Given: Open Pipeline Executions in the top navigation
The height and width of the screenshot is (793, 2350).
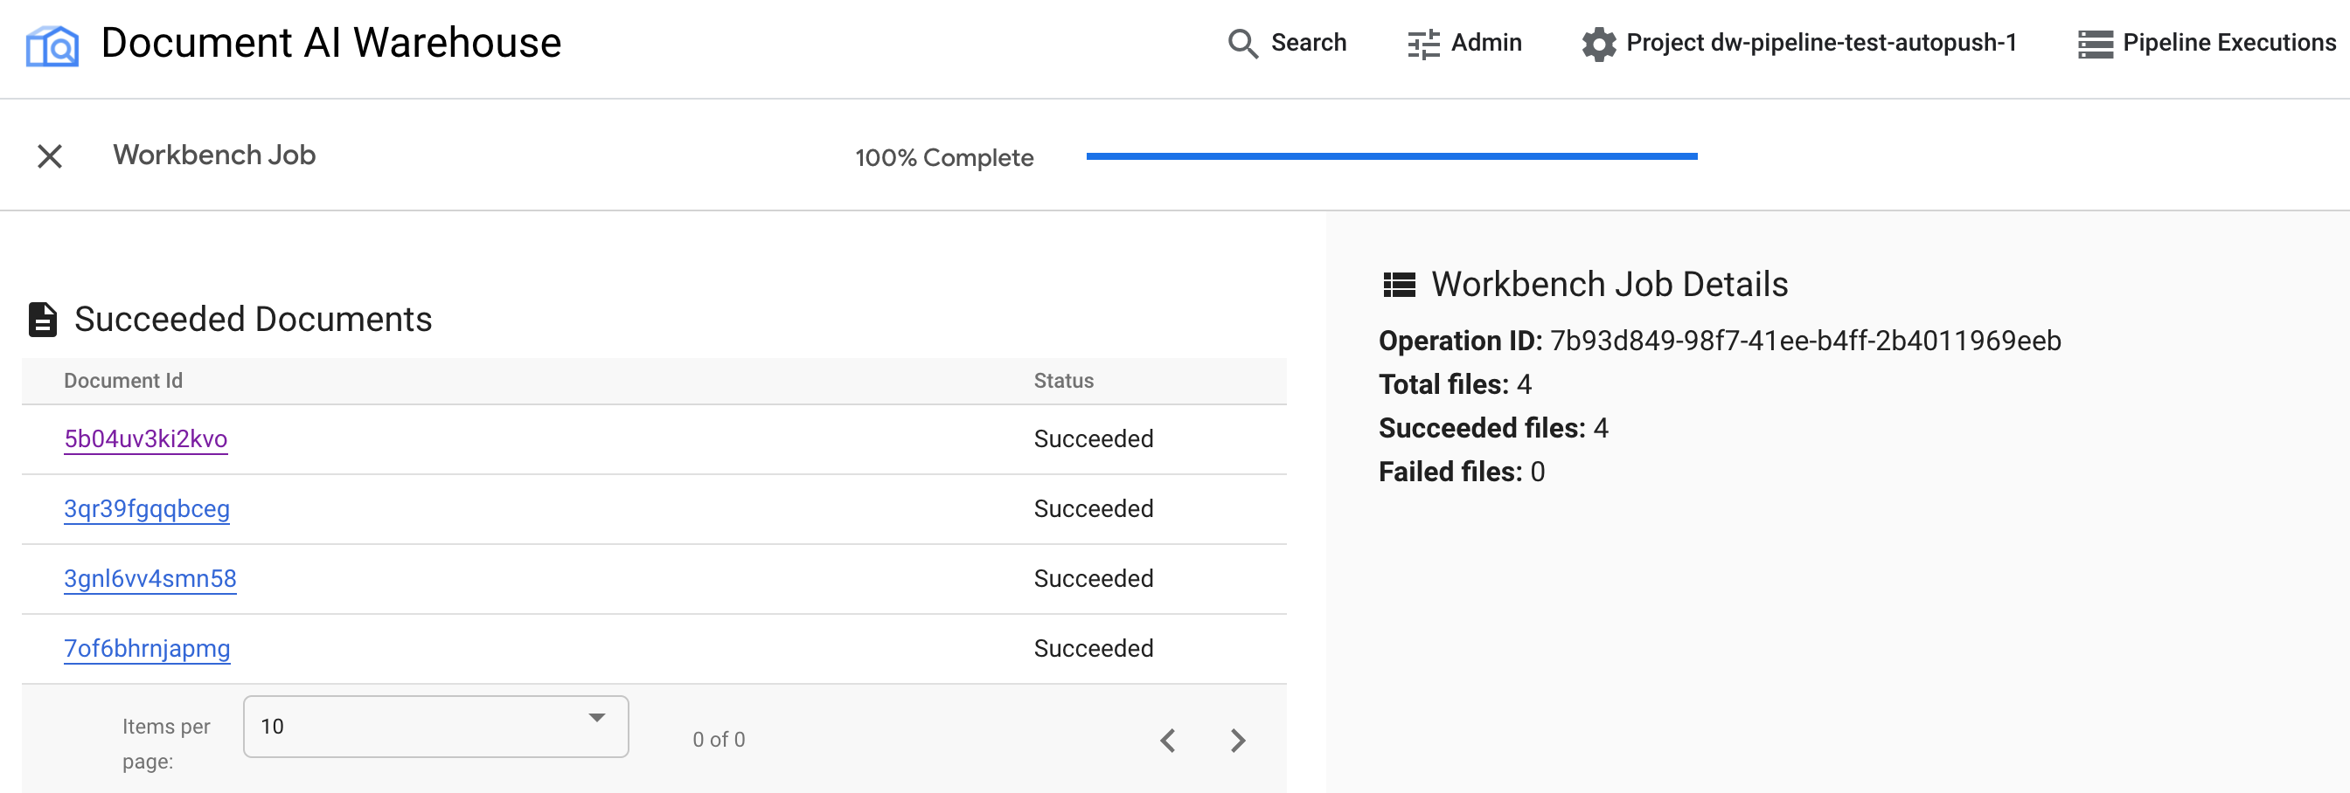Looking at the screenshot, I should click(2206, 43).
